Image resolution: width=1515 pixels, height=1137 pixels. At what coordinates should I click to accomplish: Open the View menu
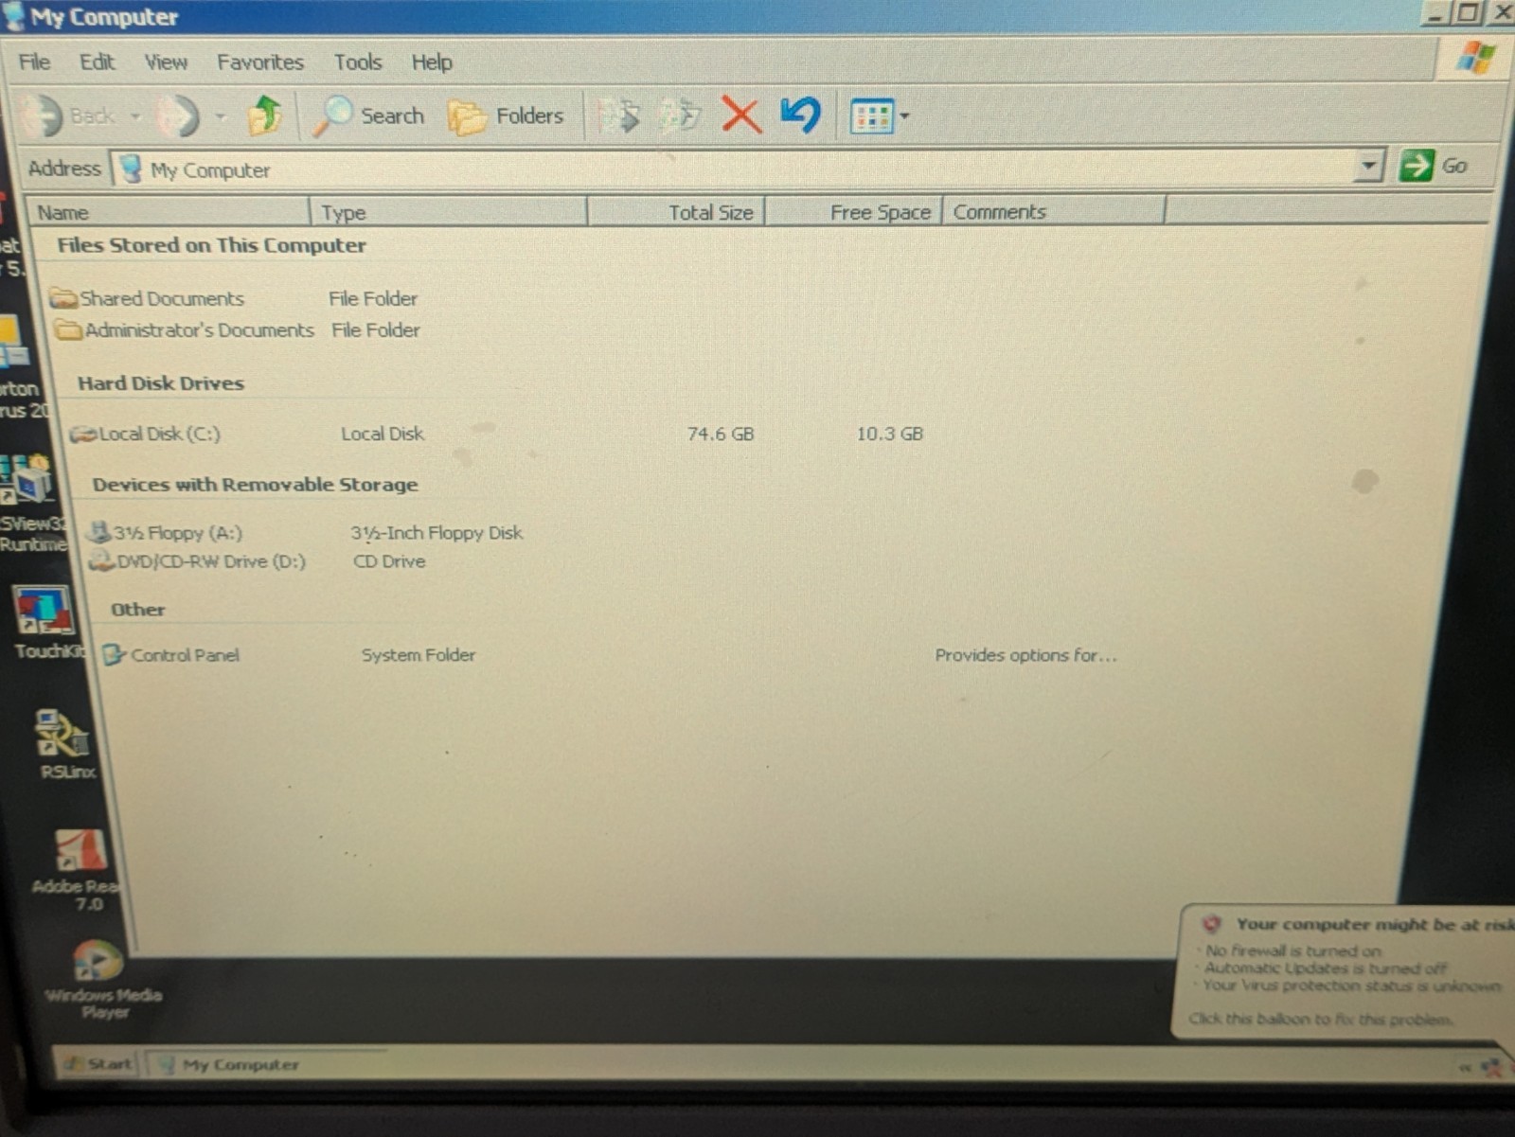[x=166, y=62]
